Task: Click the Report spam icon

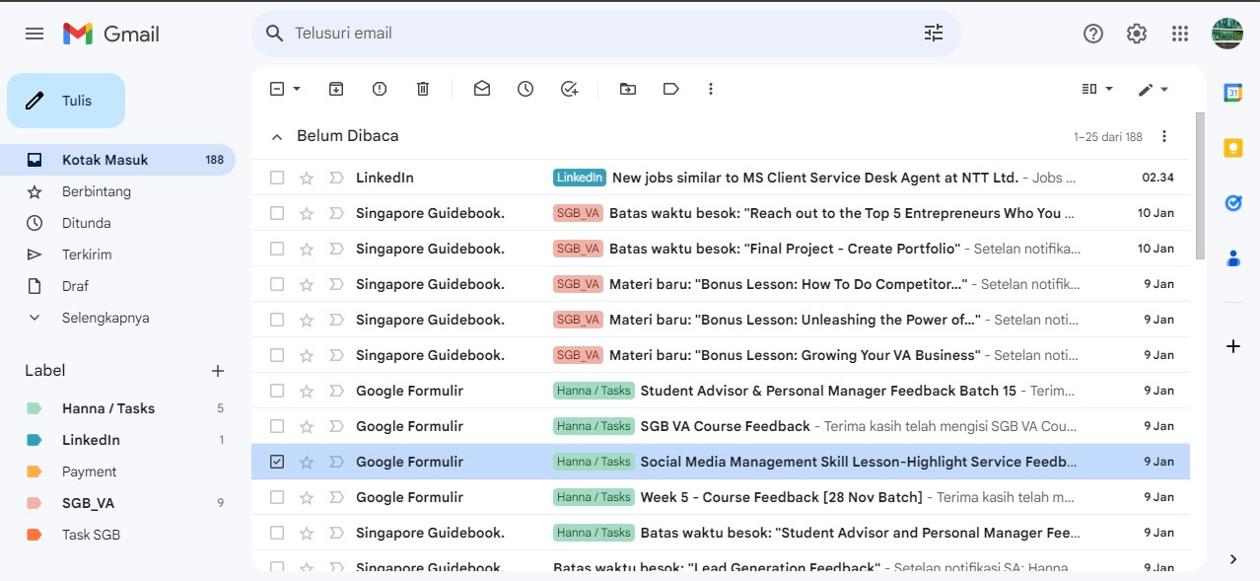Action: tap(380, 89)
